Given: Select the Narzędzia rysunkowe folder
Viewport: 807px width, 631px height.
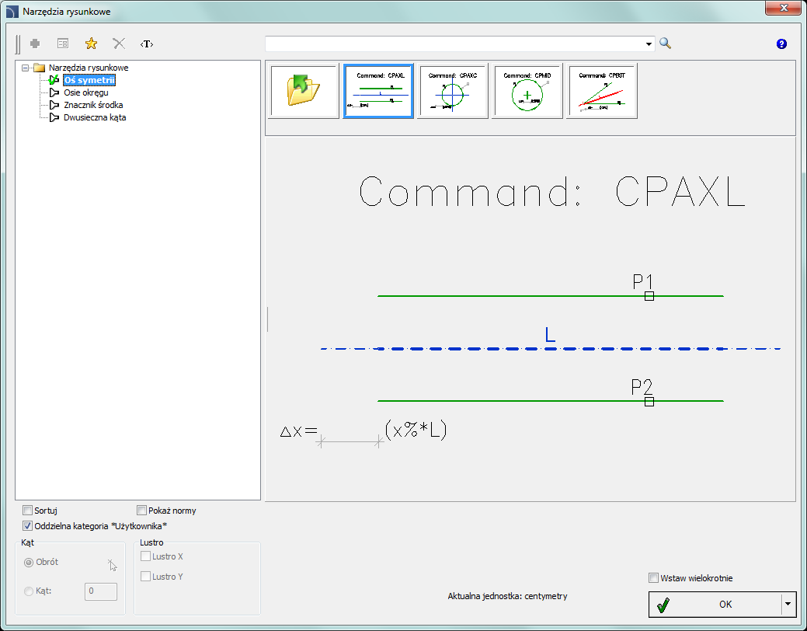Looking at the screenshot, I should point(88,68).
